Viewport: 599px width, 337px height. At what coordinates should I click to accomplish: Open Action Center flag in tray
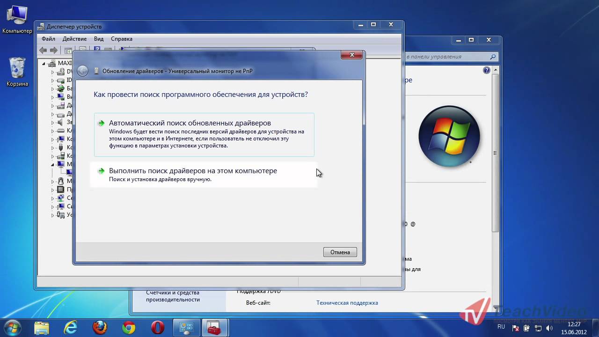click(x=516, y=328)
